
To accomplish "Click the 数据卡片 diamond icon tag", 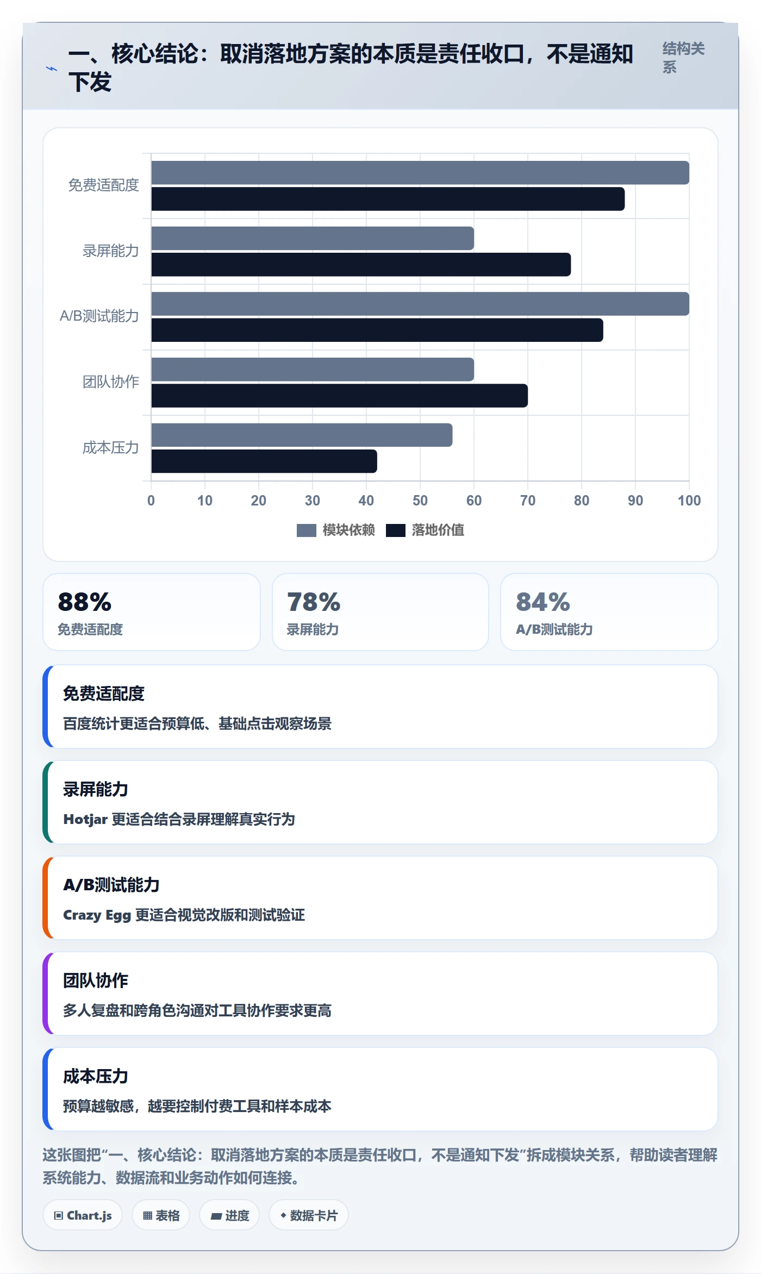I will pyautogui.click(x=309, y=1215).
